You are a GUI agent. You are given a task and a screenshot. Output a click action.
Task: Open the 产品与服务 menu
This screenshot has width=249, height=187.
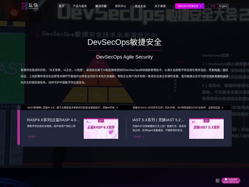tap(80, 6)
